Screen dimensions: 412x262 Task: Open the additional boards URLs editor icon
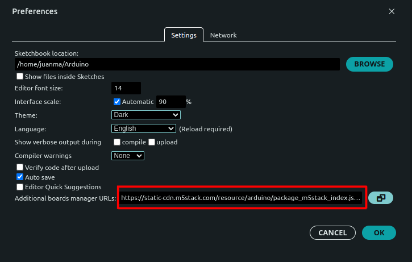tap(381, 198)
